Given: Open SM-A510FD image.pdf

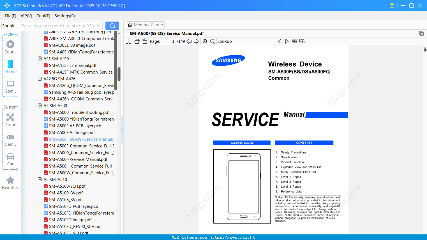Looking at the screenshot, I should pos(68,220).
